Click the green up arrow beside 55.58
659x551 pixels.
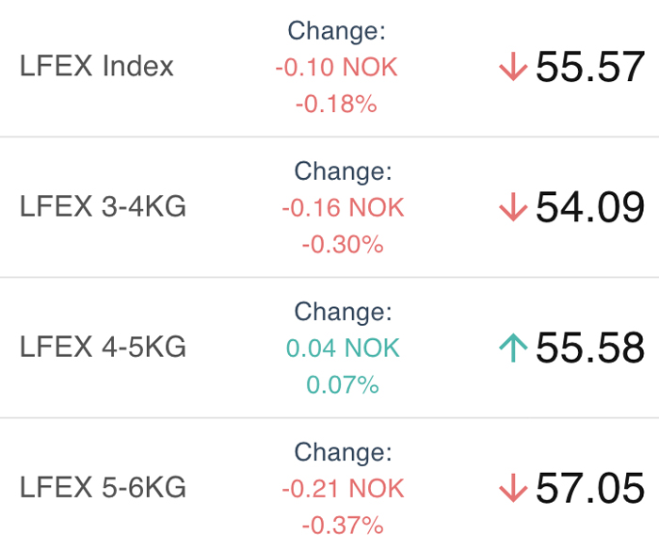(513, 348)
